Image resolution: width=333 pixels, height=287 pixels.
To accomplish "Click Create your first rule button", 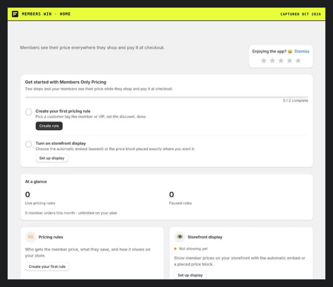I will click(47, 267).
